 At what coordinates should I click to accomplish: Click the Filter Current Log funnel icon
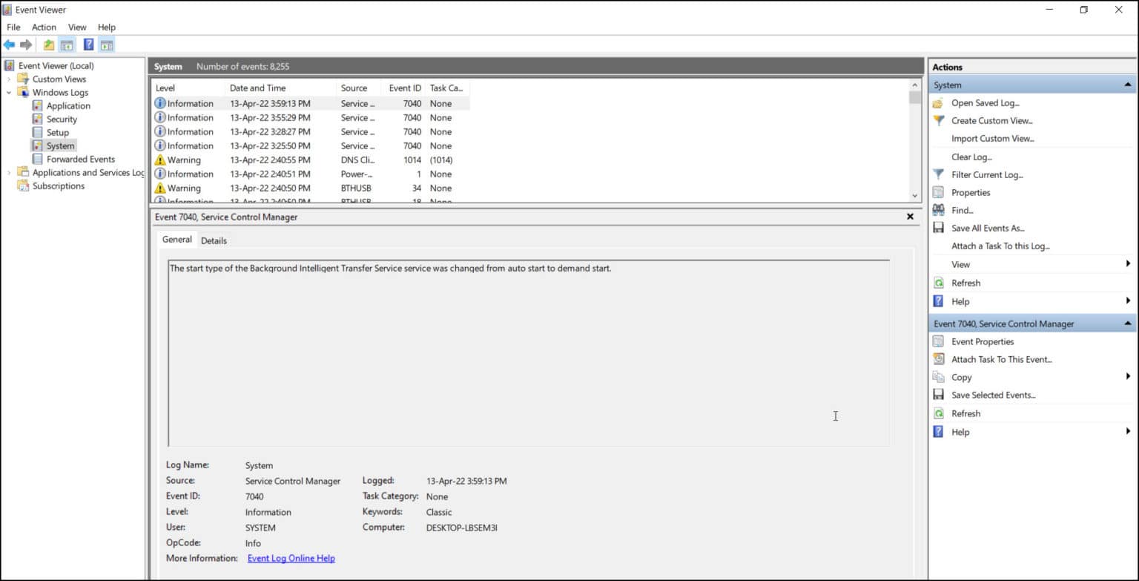(937, 174)
